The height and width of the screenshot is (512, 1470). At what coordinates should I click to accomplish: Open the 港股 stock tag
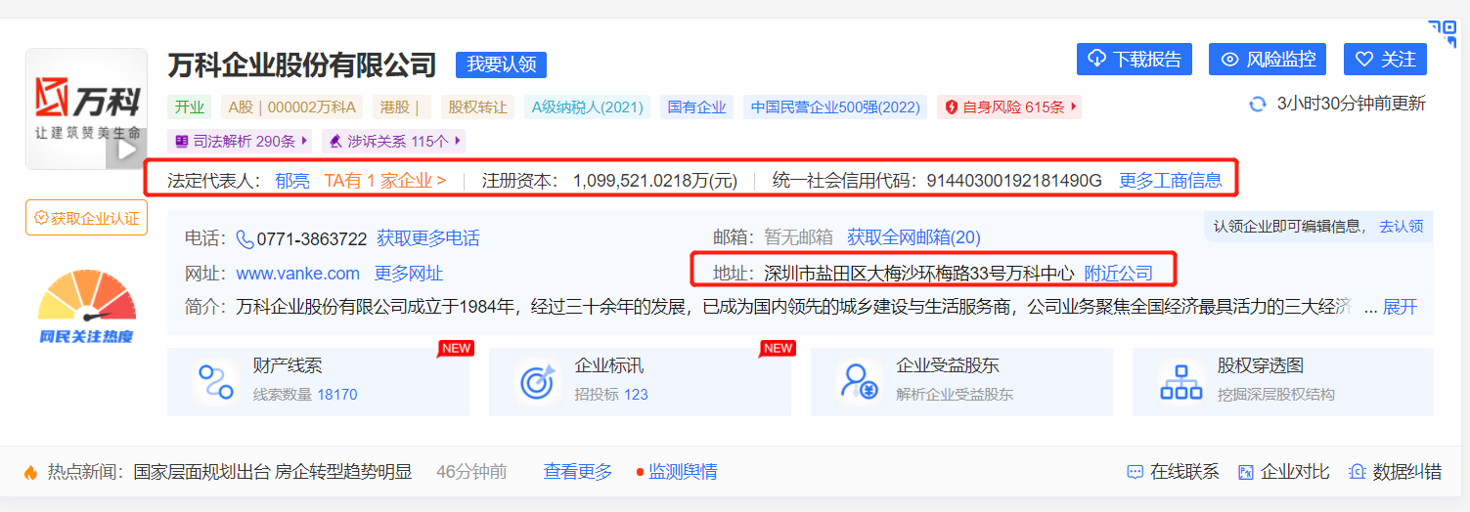[x=402, y=107]
